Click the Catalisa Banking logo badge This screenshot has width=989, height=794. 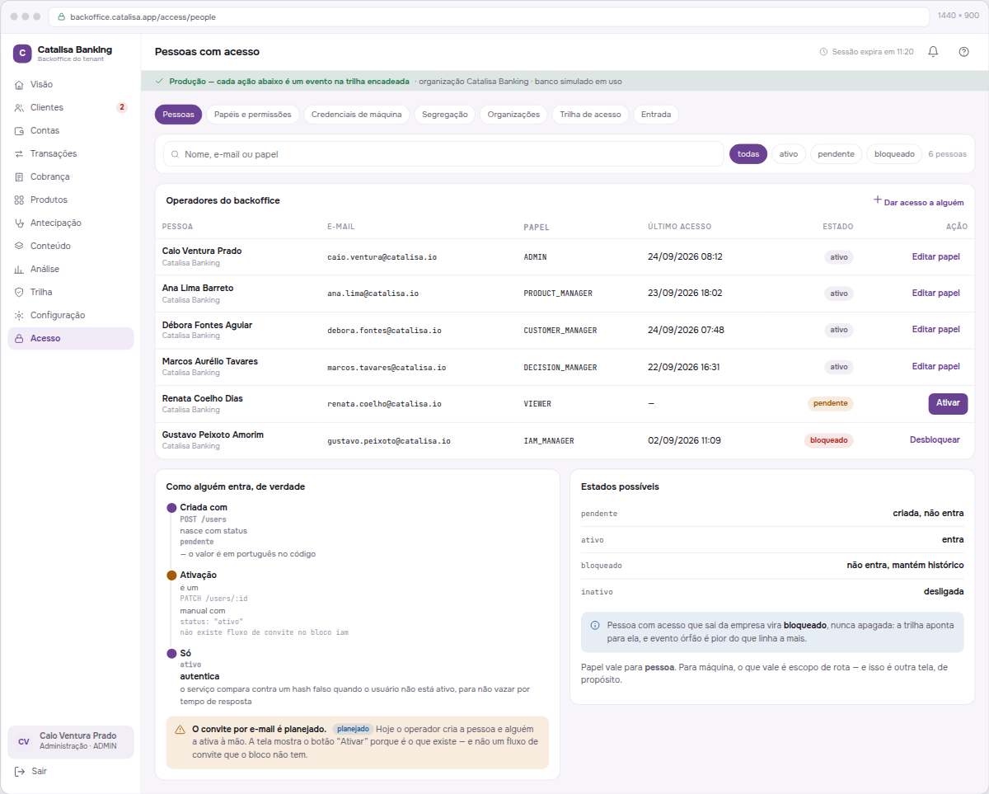[22, 54]
